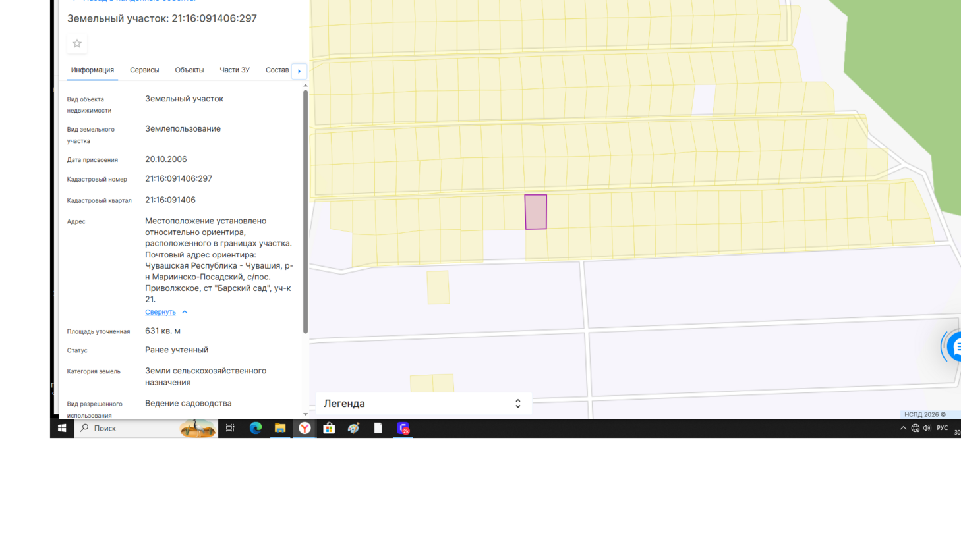The width and height of the screenshot is (961, 540).
Task: Click the info panel vertical scrollbar
Action: pyautogui.click(x=305, y=211)
